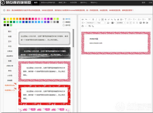Open the multicolor palette picker
This screenshot has width=153, height=113.
pyautogui.click(x=5, y=19)
